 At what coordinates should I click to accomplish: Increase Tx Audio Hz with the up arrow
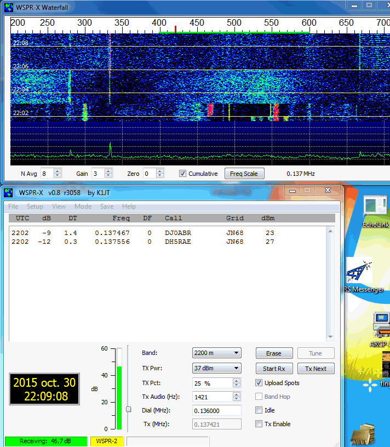coord(237,394)
